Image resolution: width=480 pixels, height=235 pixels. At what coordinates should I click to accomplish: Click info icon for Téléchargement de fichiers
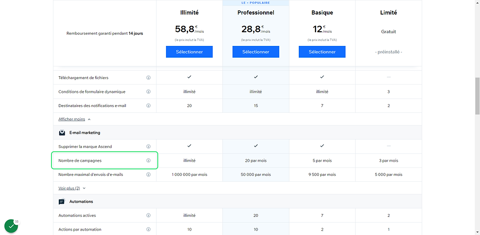(148, 78)
